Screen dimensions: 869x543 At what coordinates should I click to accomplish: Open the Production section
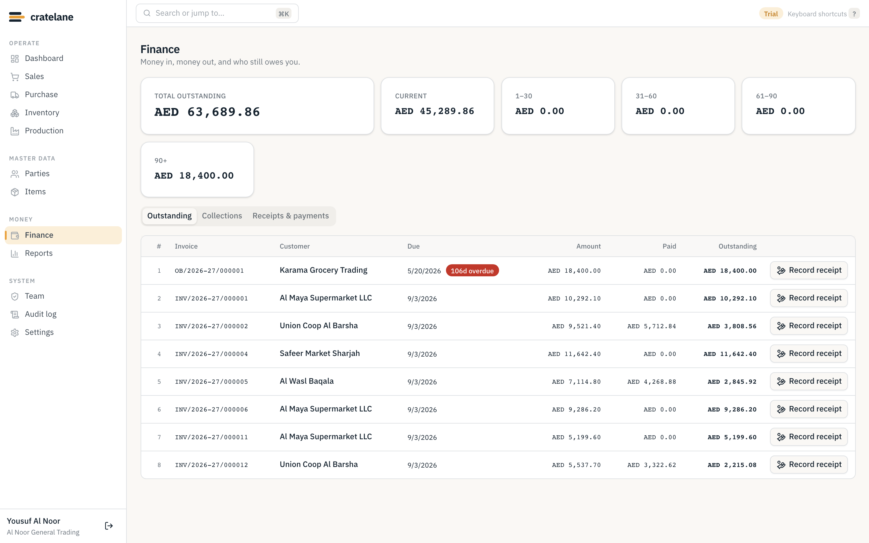[x=64, y=131]
